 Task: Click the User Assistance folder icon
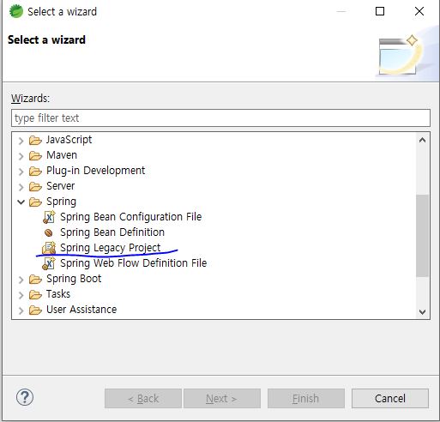(35, 310)
